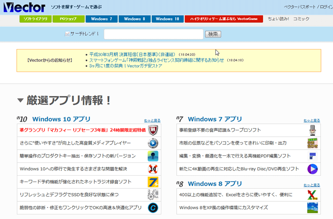Click the product key extractor icon
Screen dimensions: 333x219
point(153,156)
